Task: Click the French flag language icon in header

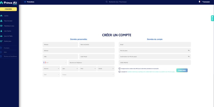Action: tap(199, 2)
